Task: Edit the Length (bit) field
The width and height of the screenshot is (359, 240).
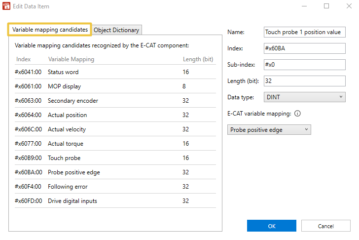Action: (305, 80)
